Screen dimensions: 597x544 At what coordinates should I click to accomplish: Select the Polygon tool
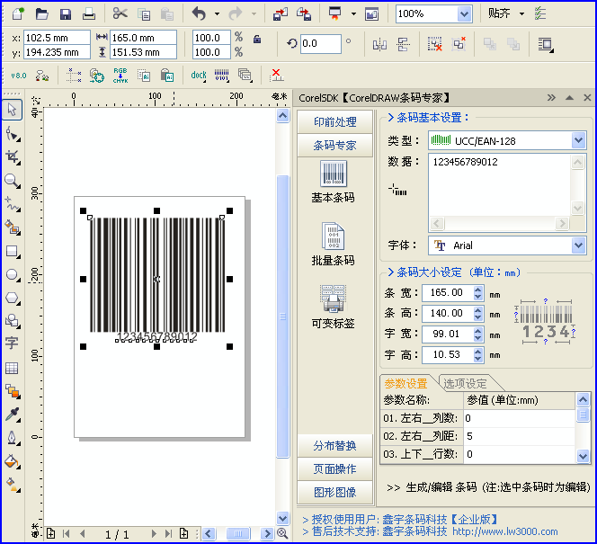point(13,299)
